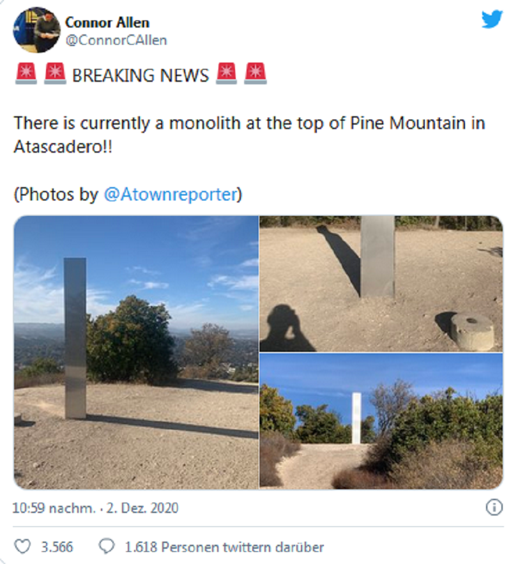Open the tweet info circle icon
The image size is (511, 564).
[493, 508]
